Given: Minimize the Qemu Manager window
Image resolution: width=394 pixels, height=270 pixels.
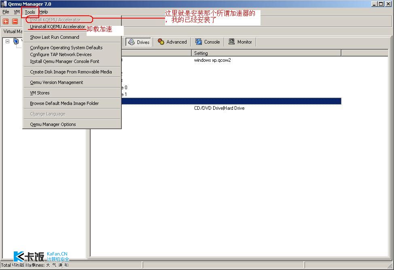Looking at the screenshot, I should (375, 4).
